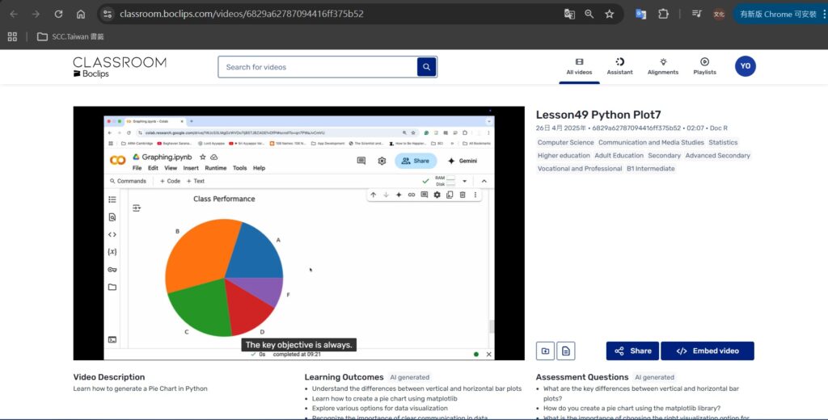This screenshot has width=828, height=420.
Task: Click the magnifier search button
Action: tap(426, 67)
